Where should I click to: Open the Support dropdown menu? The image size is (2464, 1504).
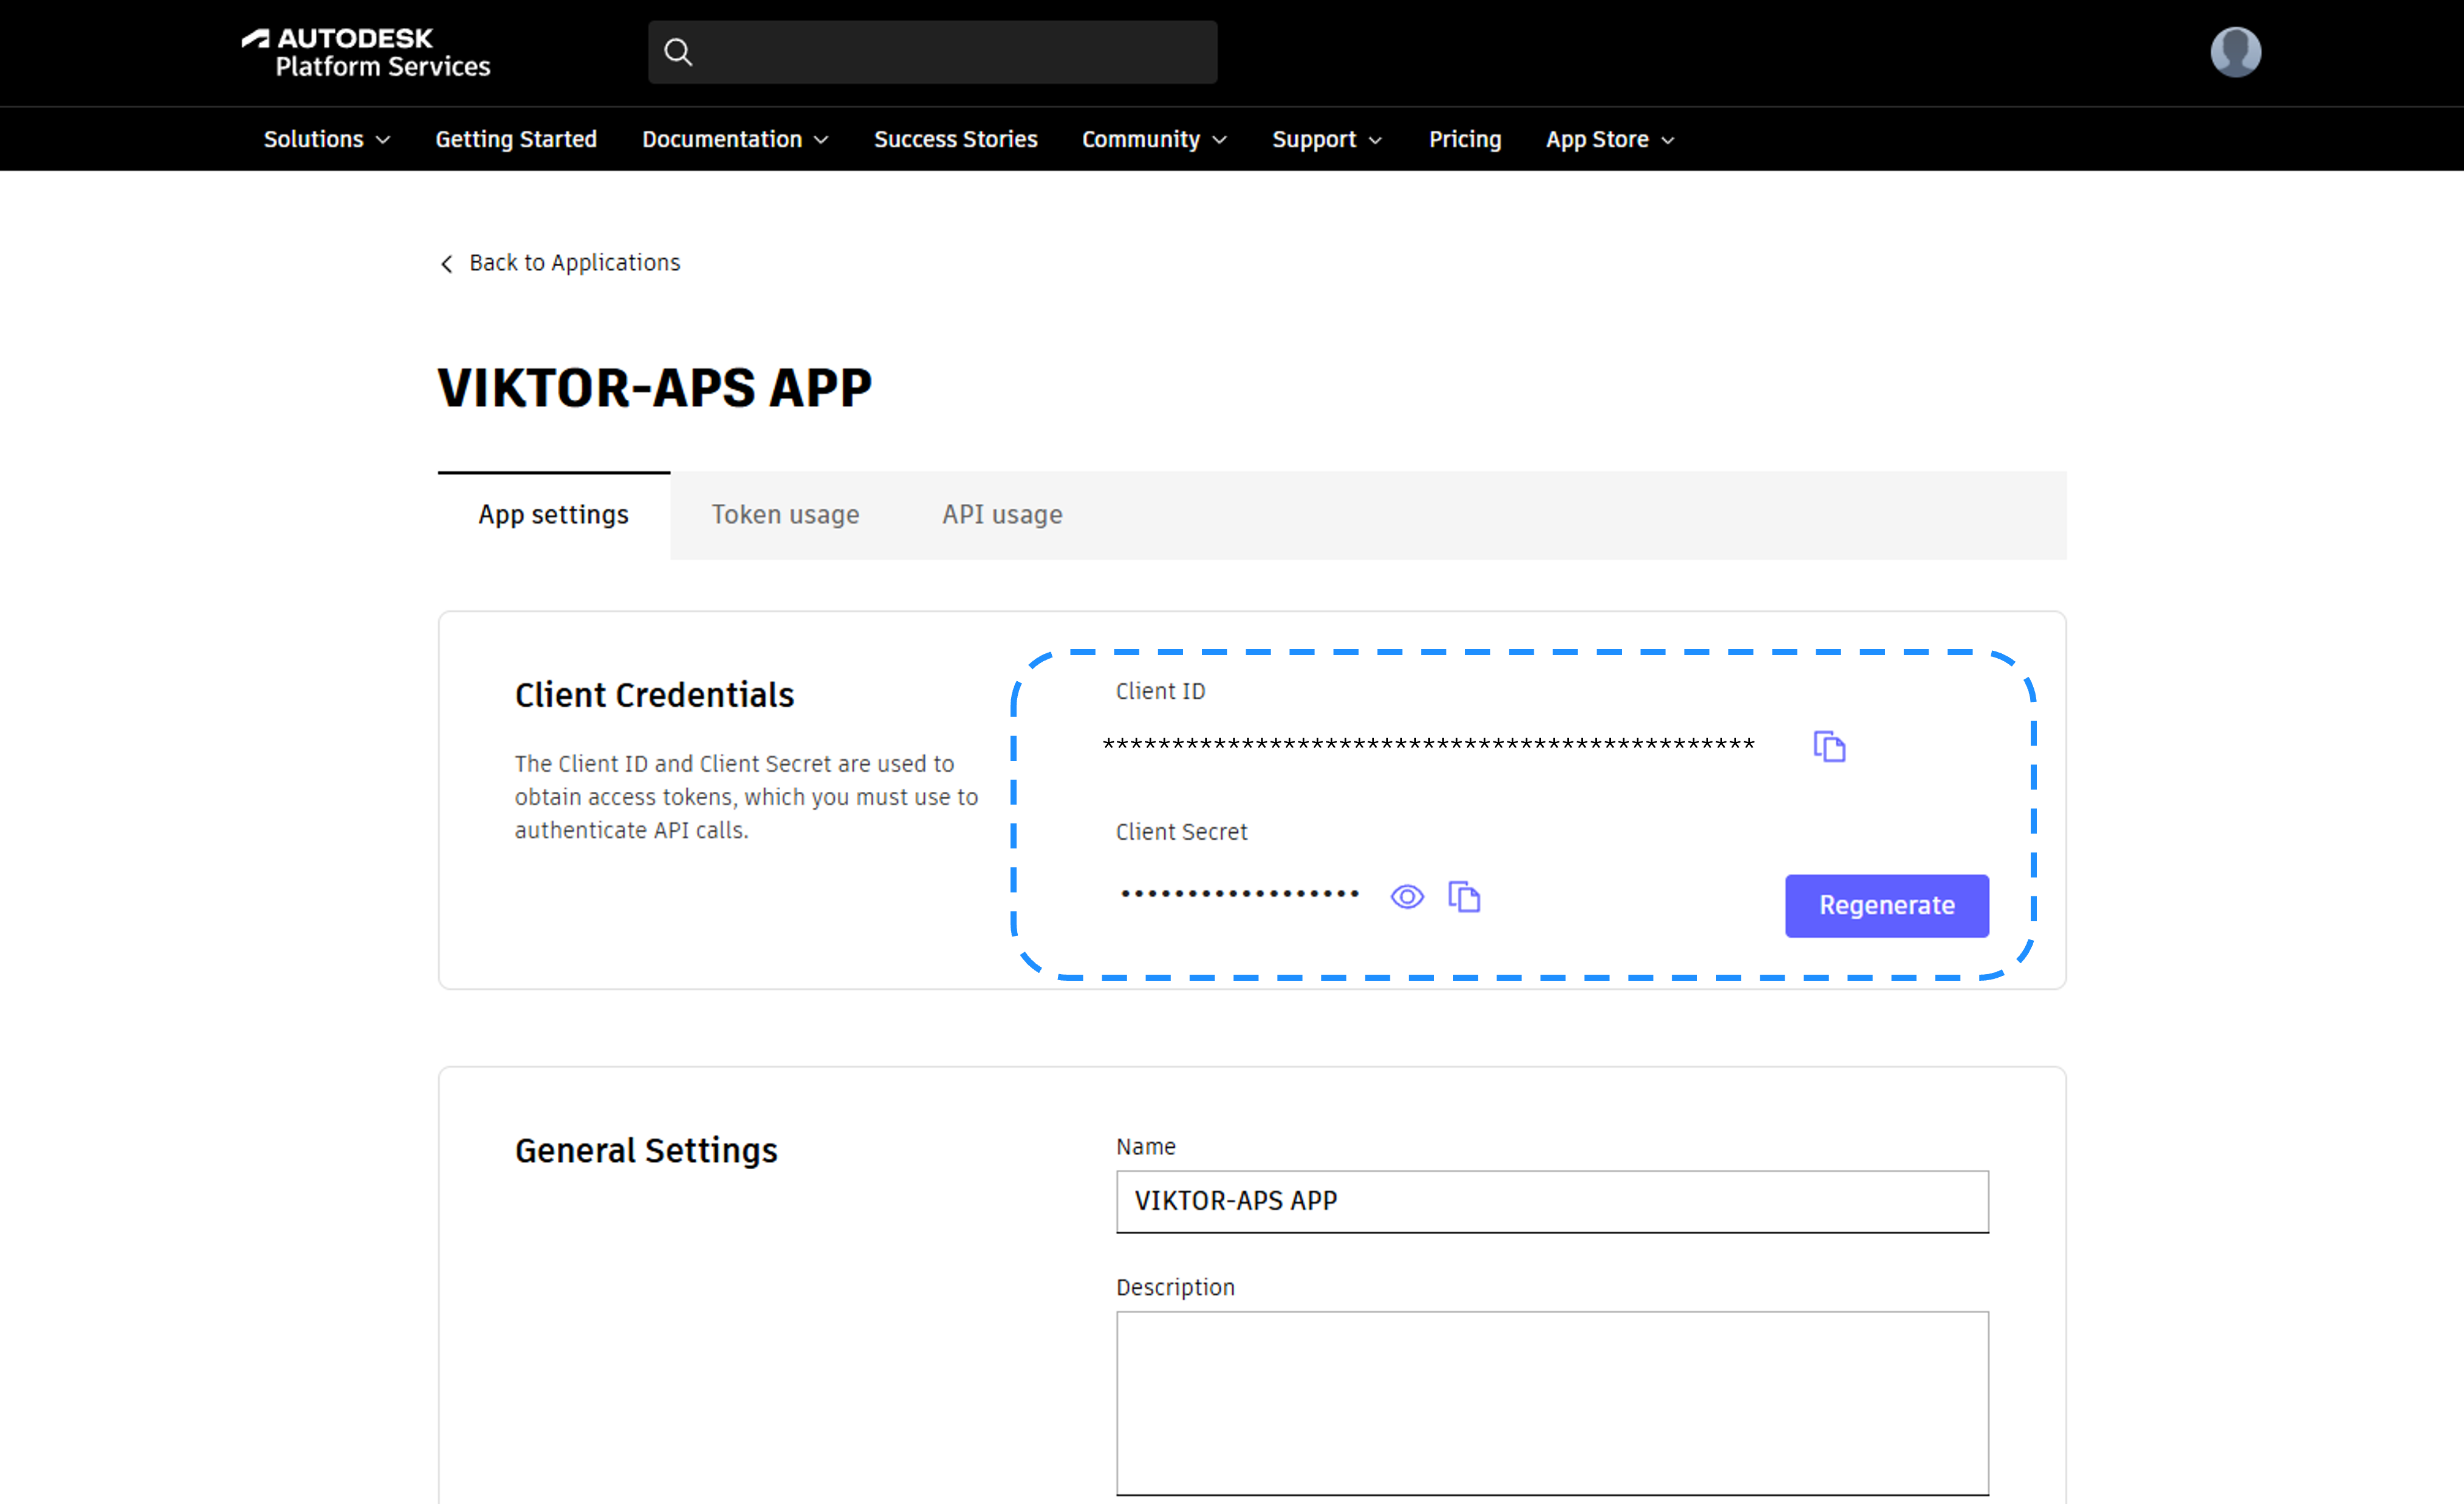pyautogui.click(x=1326, y=139)
